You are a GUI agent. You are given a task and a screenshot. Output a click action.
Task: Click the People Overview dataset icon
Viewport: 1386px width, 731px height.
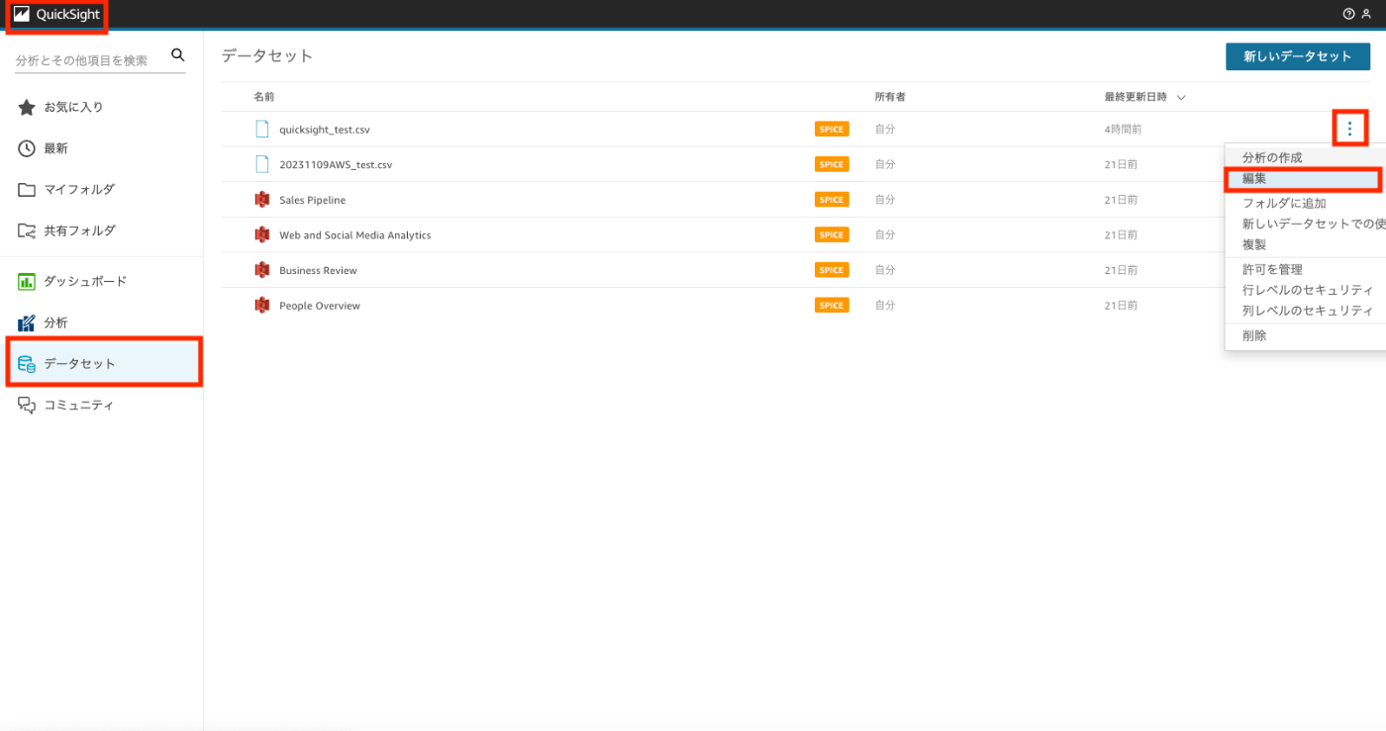261,306
